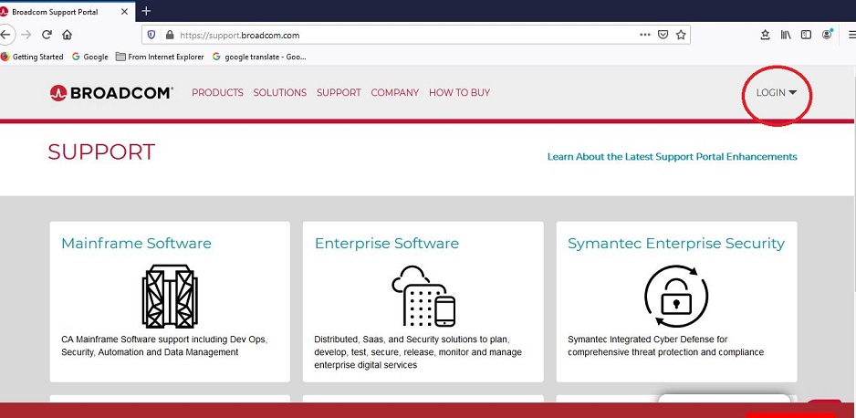Open Mainframe Software heading link
This screenshot has height=418, width=856.
(136, 244)
